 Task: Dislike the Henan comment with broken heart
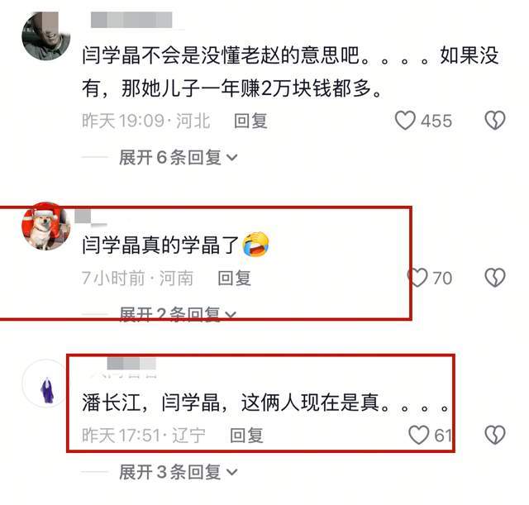tap(495, 278)
